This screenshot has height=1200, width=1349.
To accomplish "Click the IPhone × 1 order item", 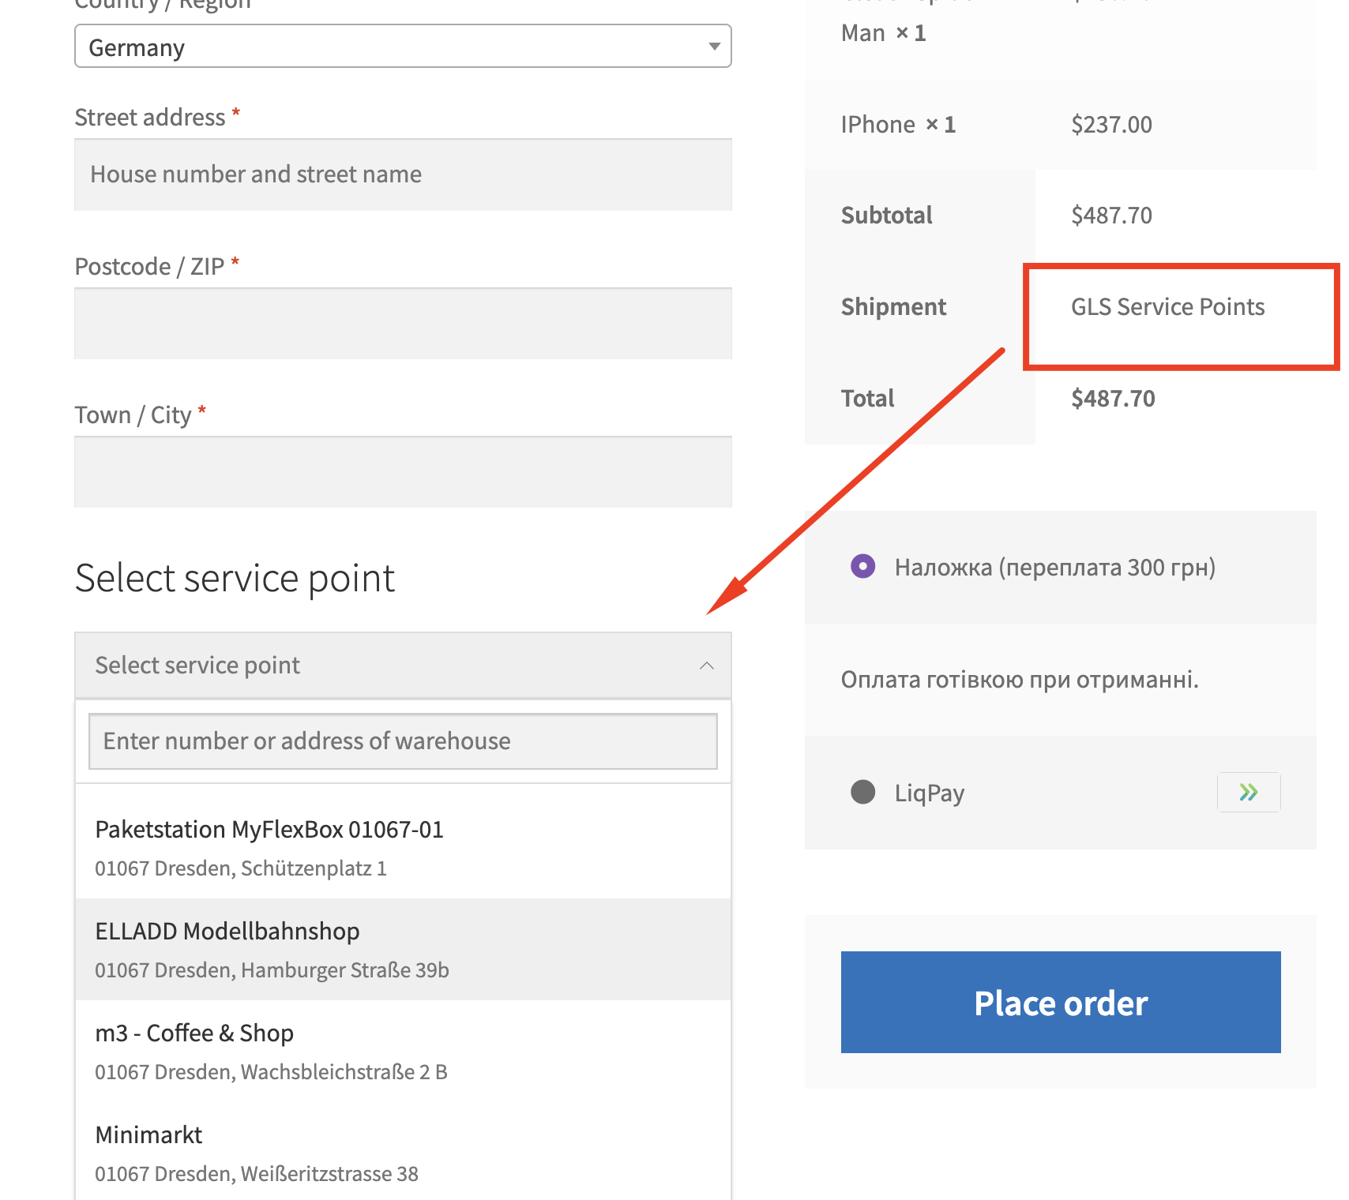I will pyautogui.click(x=898, y=125).
